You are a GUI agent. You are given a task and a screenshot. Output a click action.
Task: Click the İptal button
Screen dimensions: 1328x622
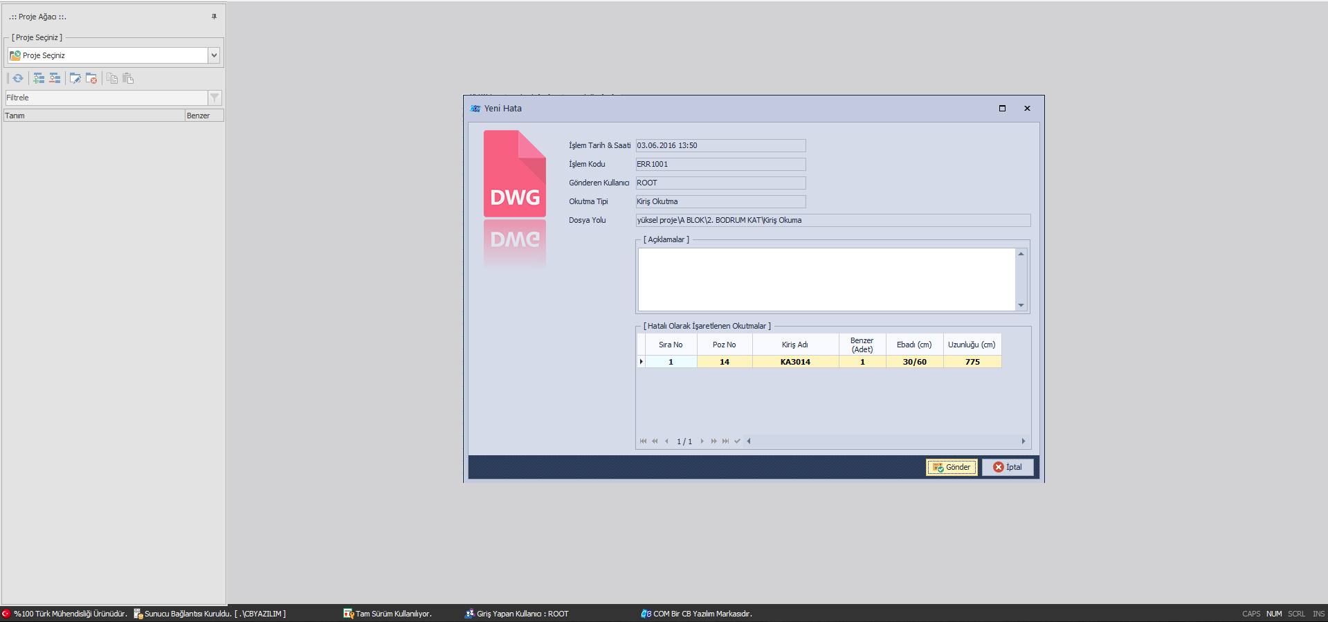pos(1008,467)
